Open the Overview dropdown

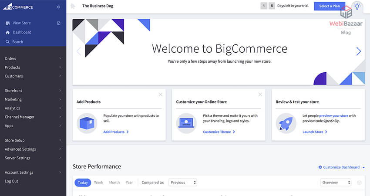[336, 182]
